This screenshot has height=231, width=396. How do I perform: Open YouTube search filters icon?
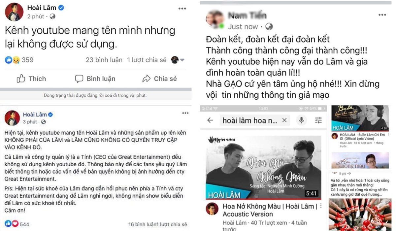tap(318, 120)
